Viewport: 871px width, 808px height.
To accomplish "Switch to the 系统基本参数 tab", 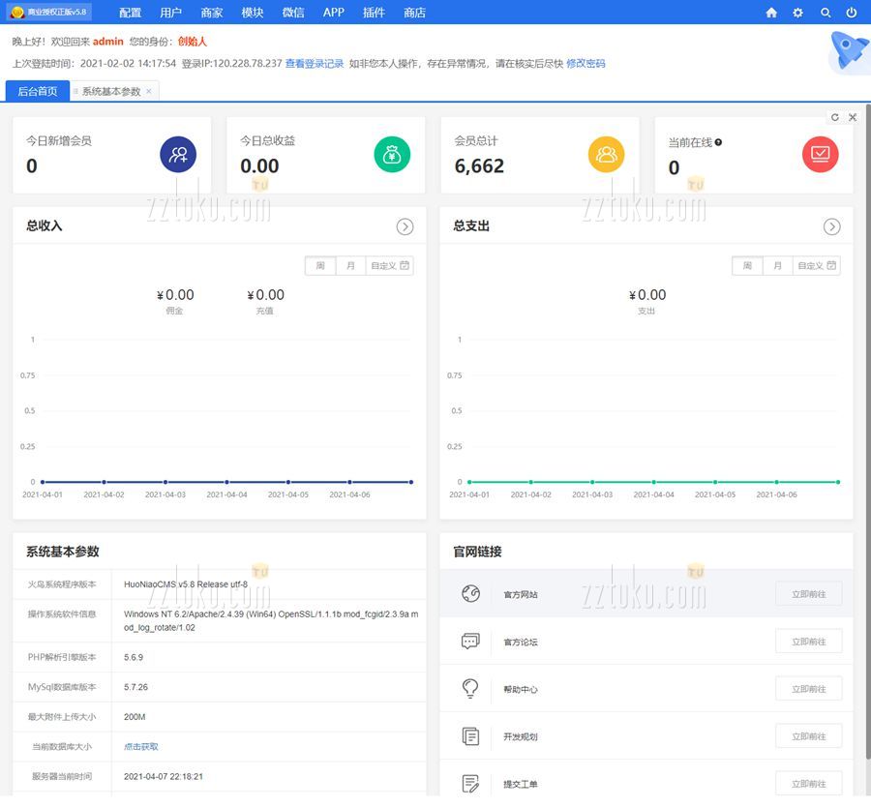I will (111, 91).
